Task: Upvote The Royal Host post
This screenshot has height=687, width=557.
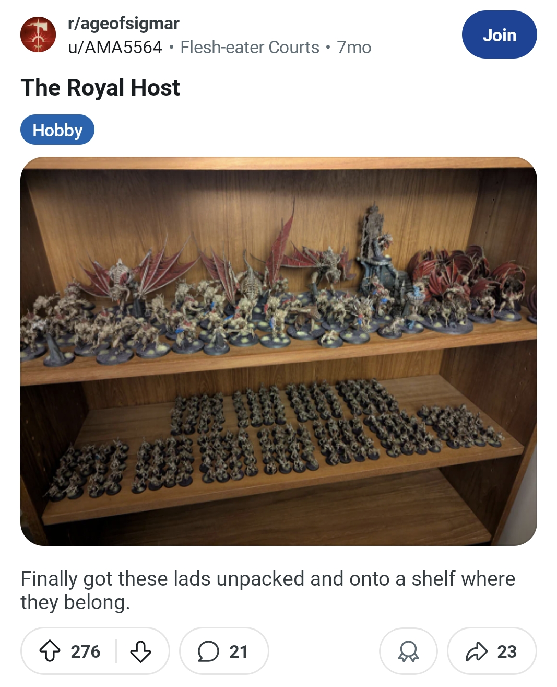Action: point(50,651)
